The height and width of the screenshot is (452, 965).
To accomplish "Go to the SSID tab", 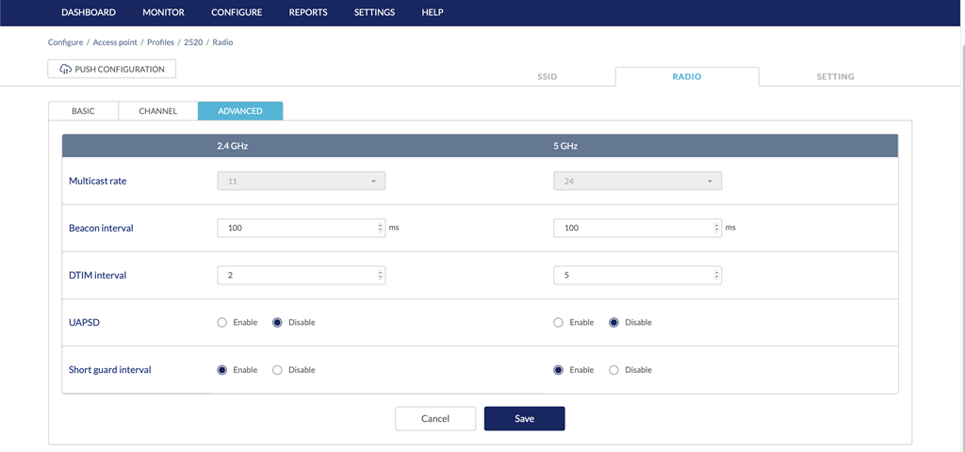I will [547, 77].
